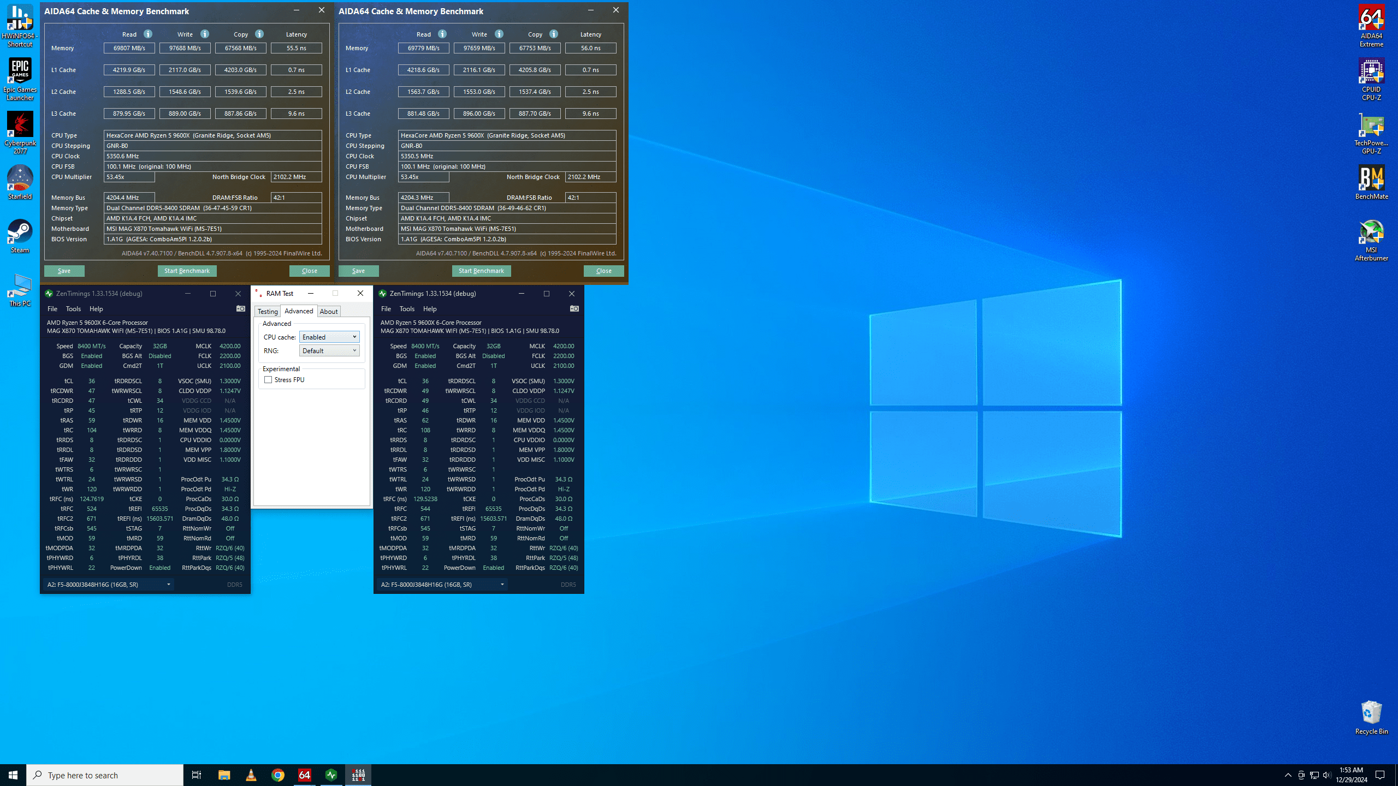Click the network icon in system tray
Viewport: 1398px width, 786px height.
point(1314,775)
